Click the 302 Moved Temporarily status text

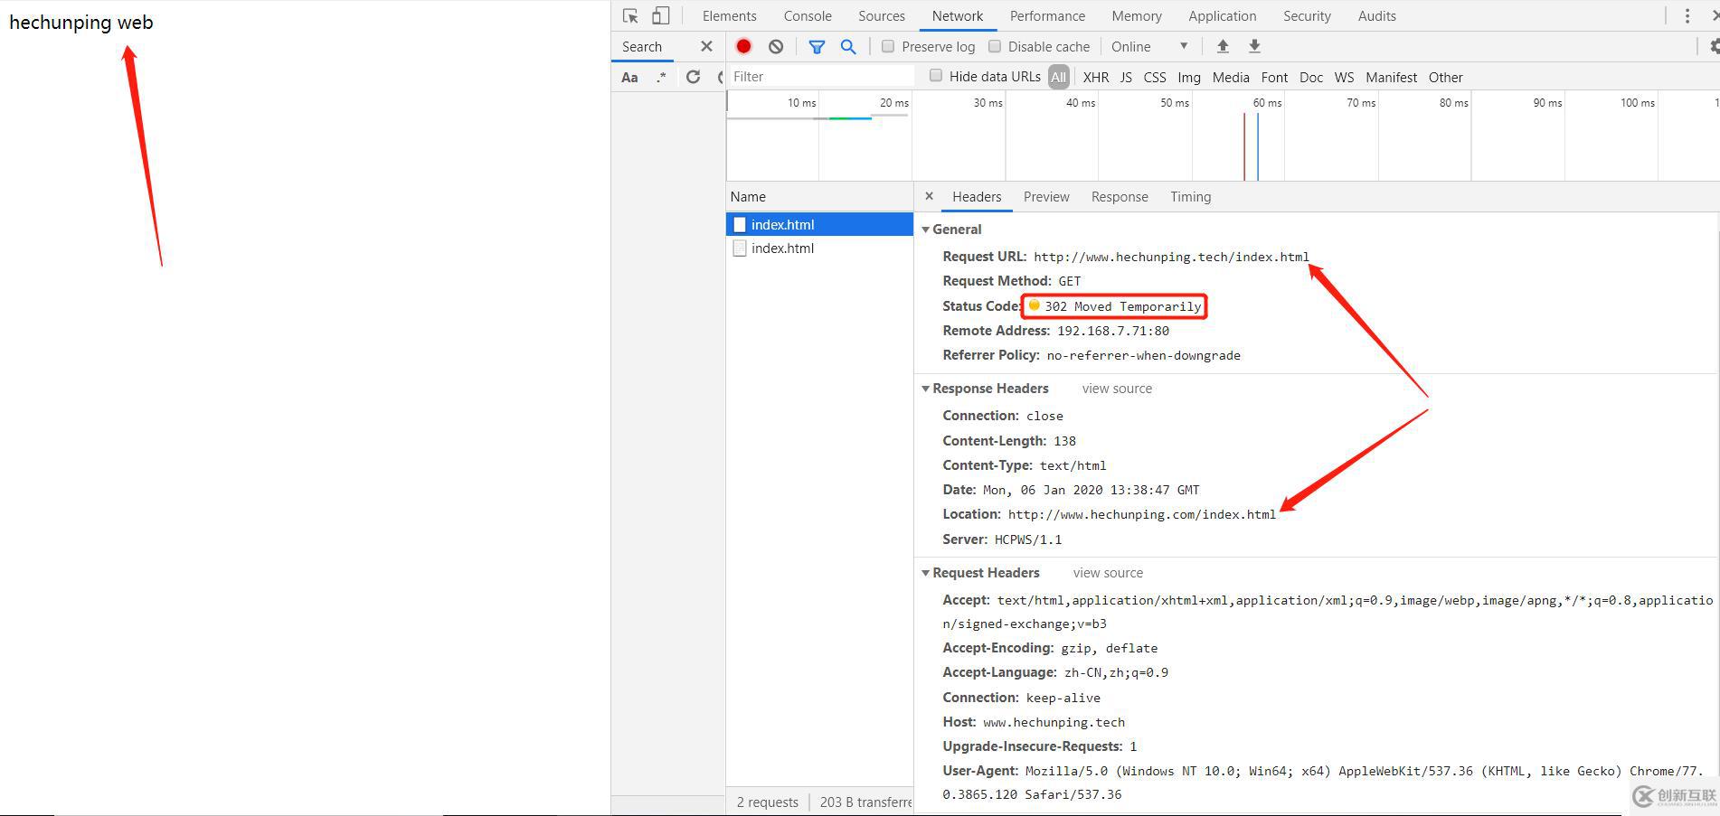coord(1122,306)
